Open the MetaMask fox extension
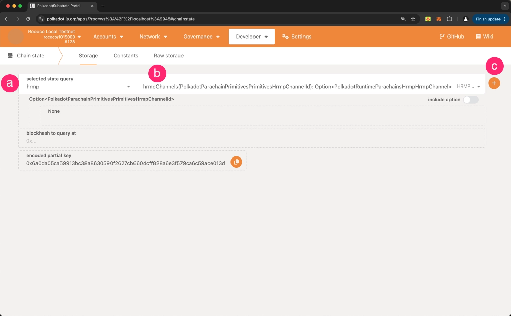The width and height of the screenshot is (511, 316). (439, 19)
